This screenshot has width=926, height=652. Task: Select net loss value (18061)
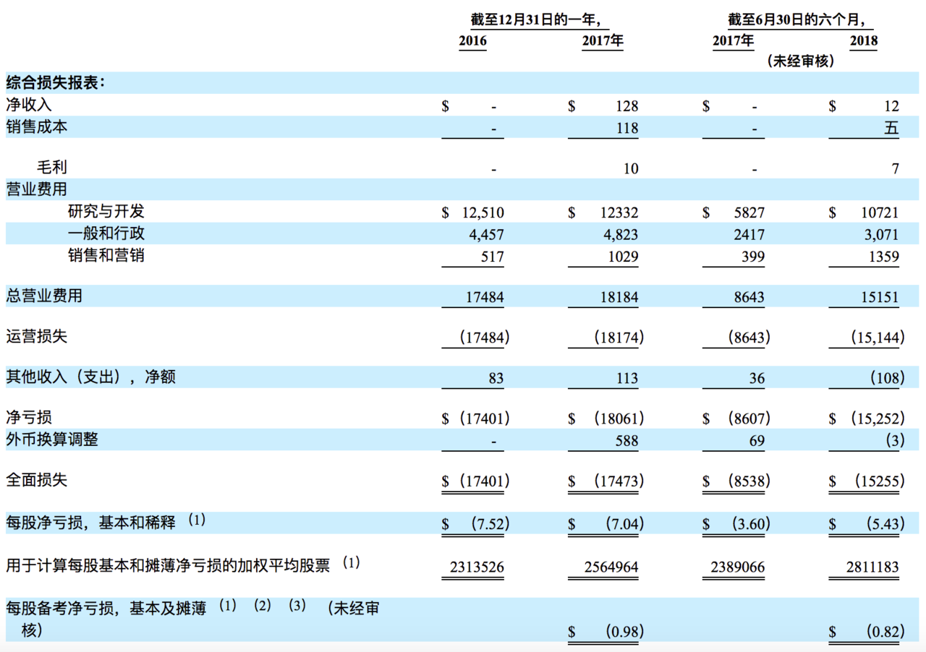tap(619, 419)
